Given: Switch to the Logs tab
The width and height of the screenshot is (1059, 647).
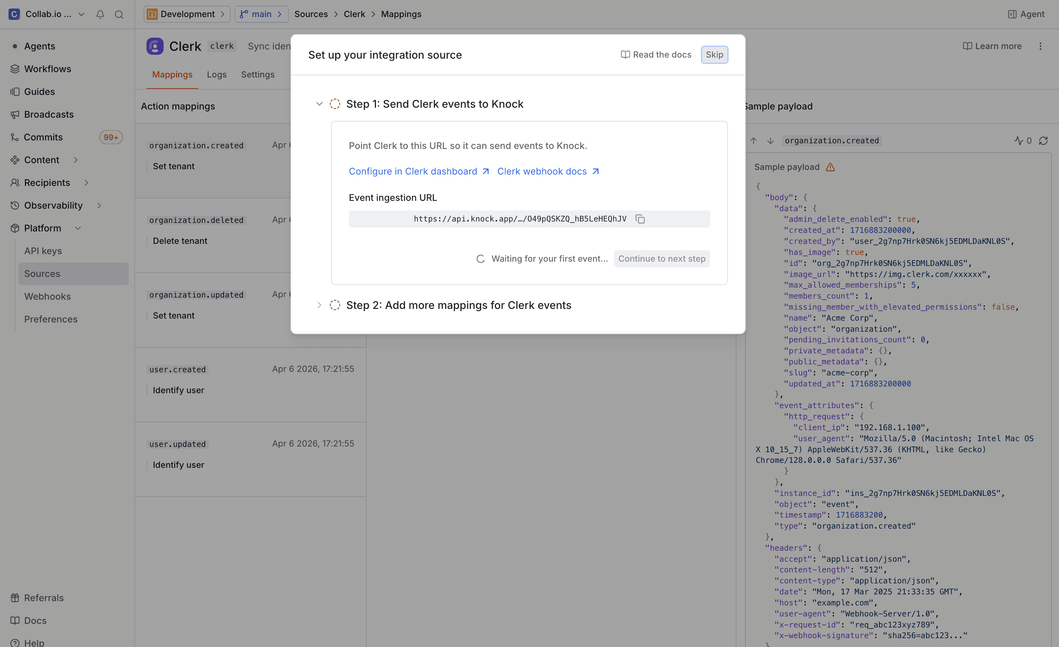Looking at the screenshot, I should (x=217, y=74).
